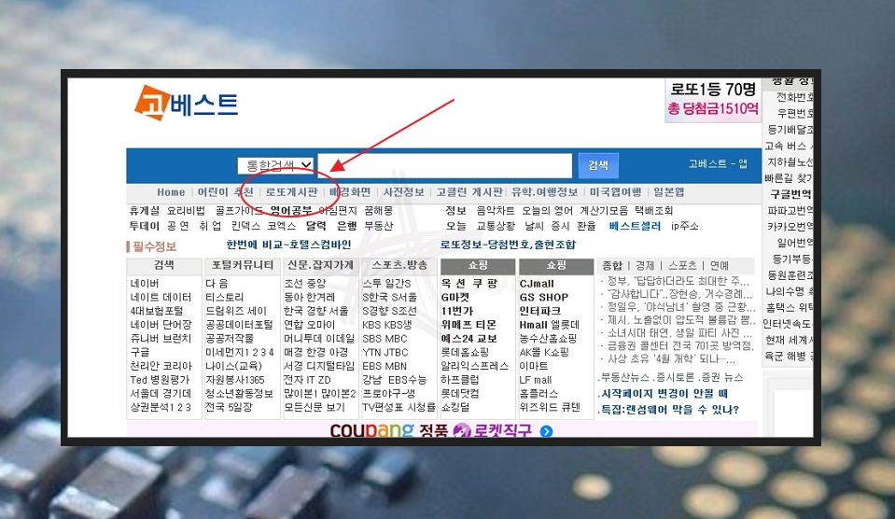Click the 11번가 link

[x=456, y=311]
